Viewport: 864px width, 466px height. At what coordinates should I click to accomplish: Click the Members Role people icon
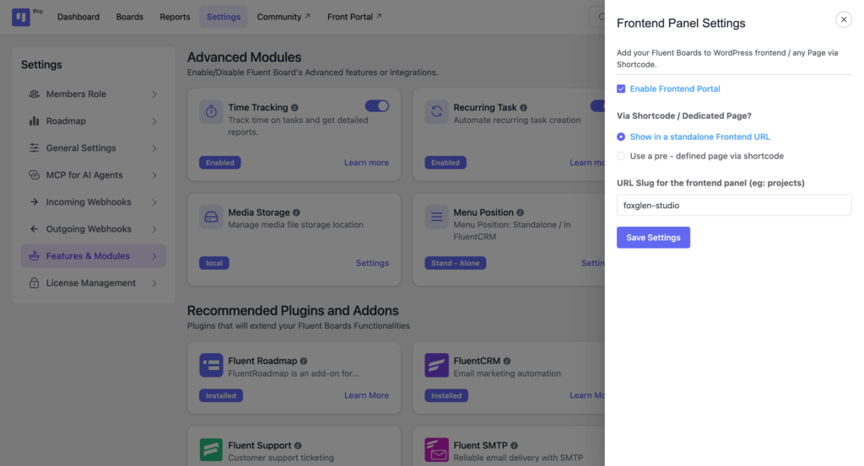tap(34, 94)
